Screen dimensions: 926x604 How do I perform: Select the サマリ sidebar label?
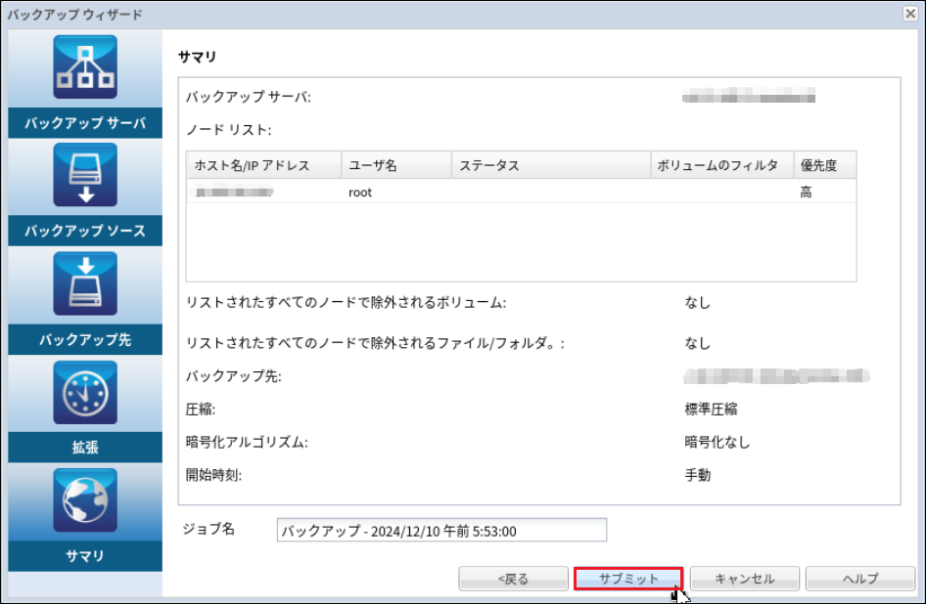click(x=85, y=556)
